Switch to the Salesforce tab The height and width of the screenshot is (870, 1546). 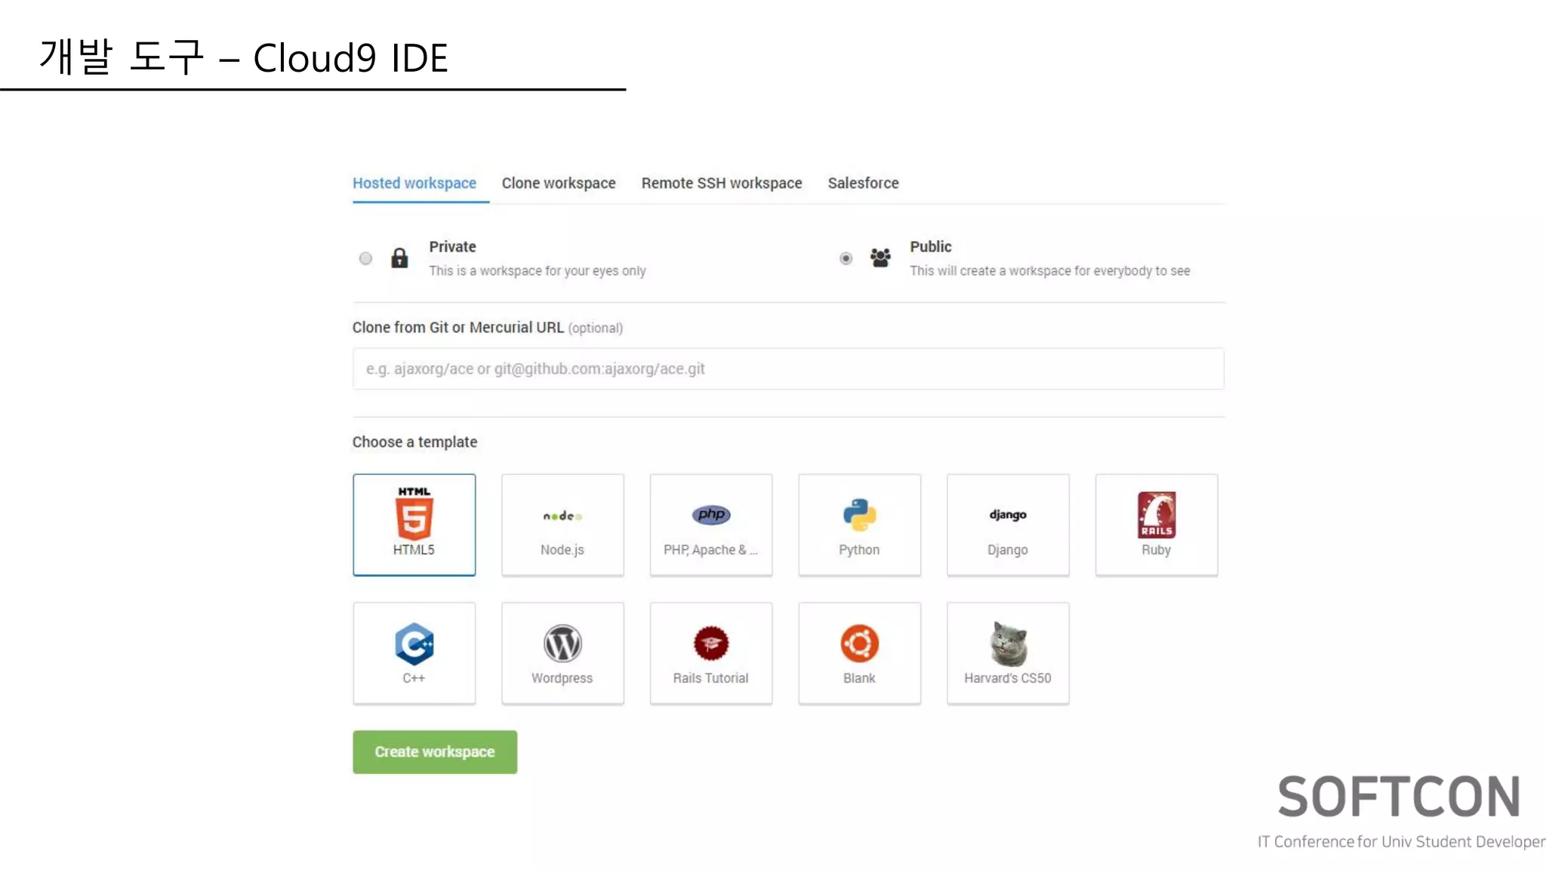[x=863, y=184]
